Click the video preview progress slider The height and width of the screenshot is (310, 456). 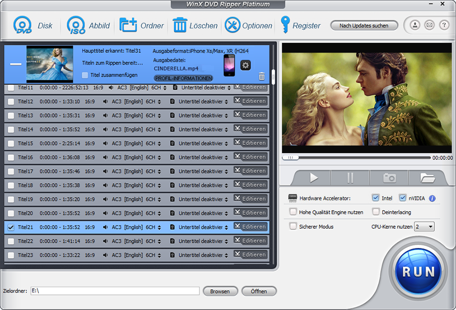(292, 157)
